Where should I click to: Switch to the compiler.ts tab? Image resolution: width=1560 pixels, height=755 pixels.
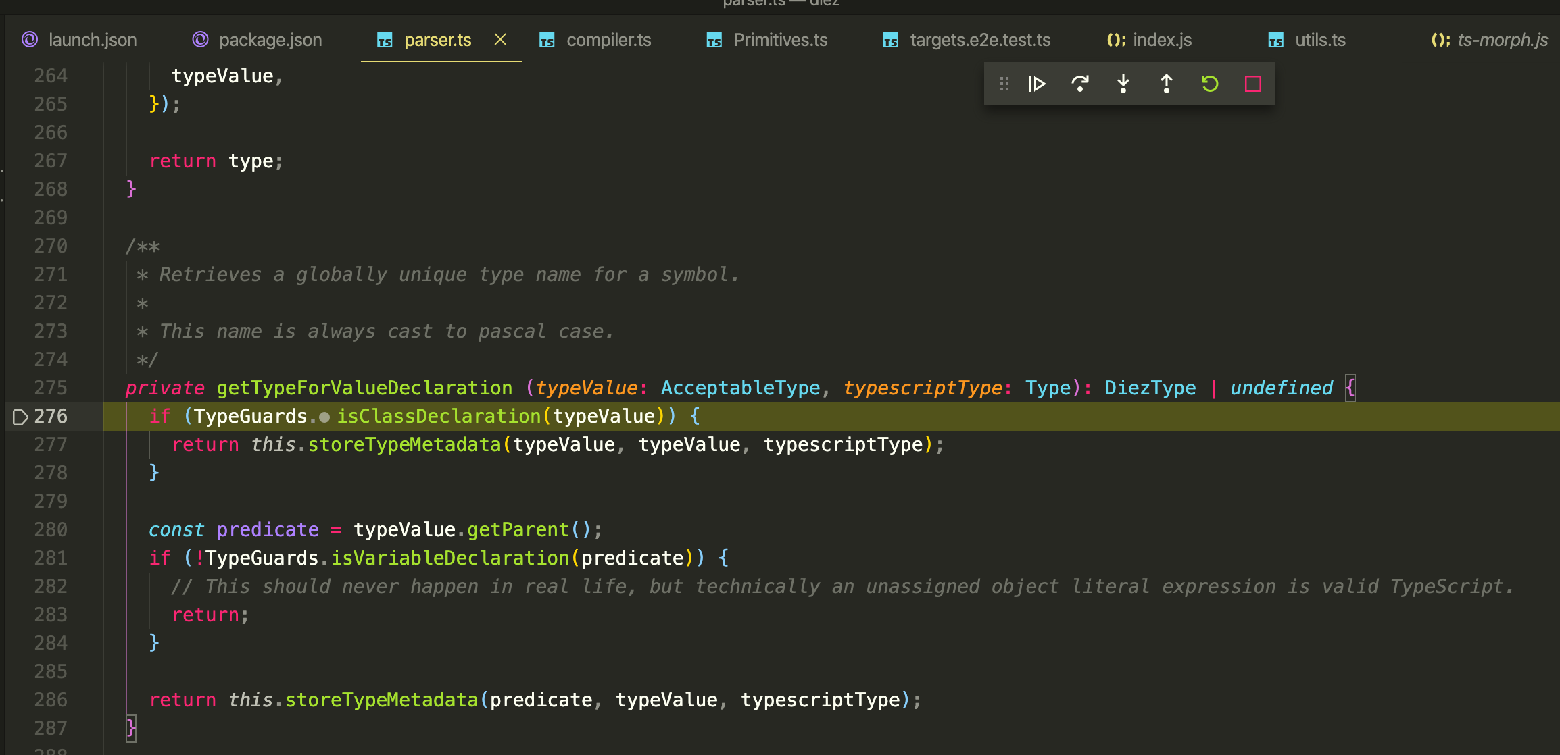607,40
